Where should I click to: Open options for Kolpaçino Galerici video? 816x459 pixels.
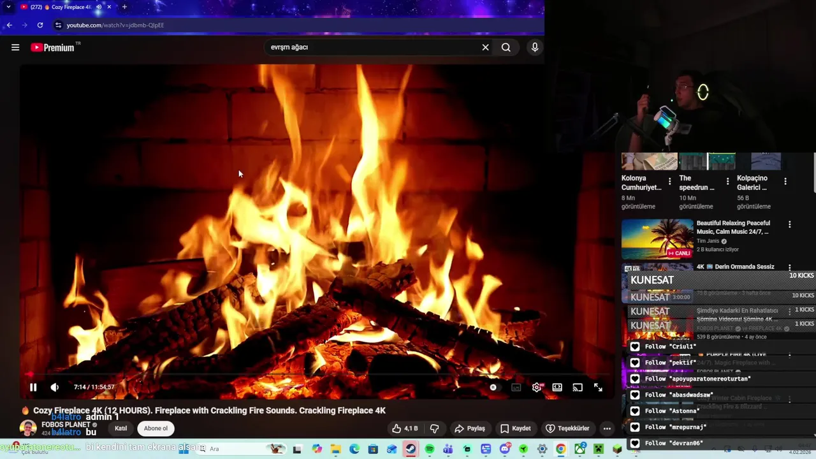(x=785, y=182)
